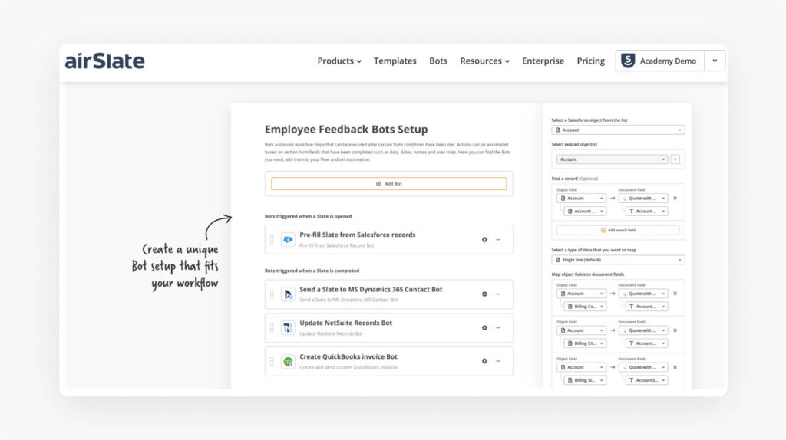This screenshot has height=440, width=786.
Task: Open more options for Update NetSuite Records Bot
Action: (498, 327)
